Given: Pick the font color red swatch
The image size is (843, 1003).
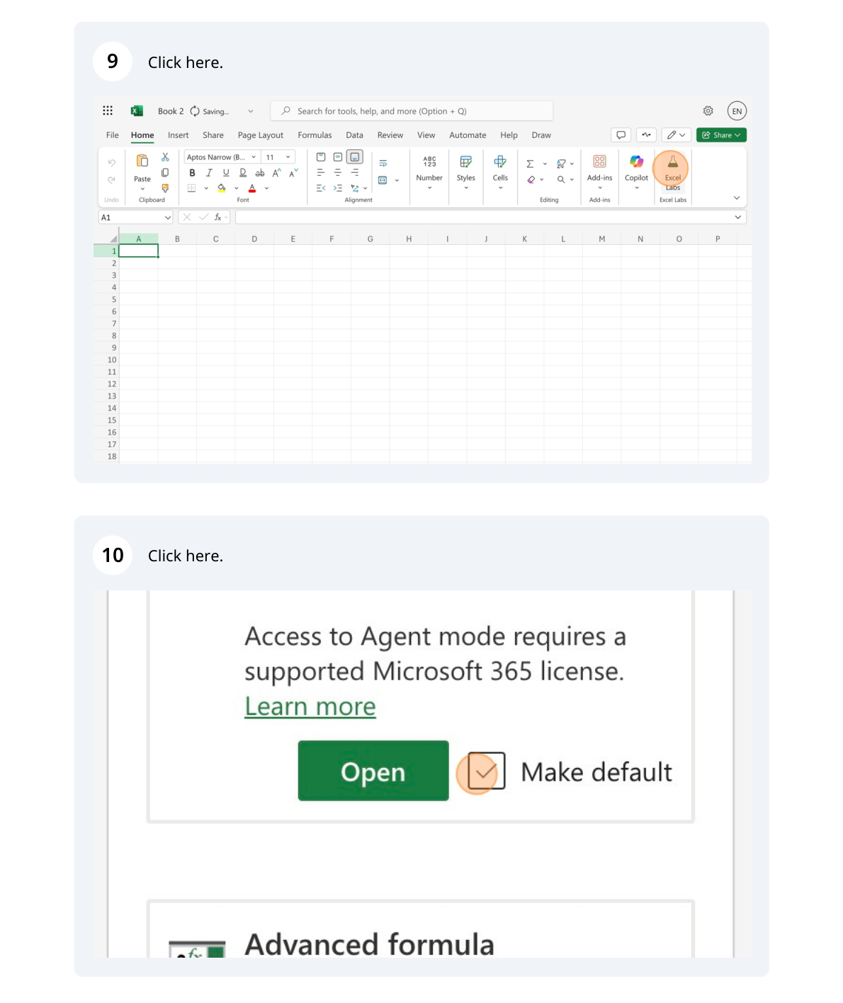Looking at the screenshot, I should [x=252, y=188].
